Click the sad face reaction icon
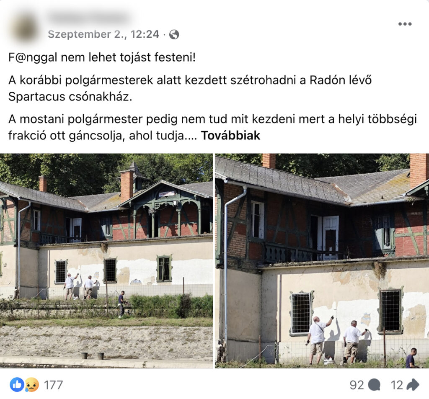Image resolution: width=429 pixels, height=399 pixels. coord(31,385)
